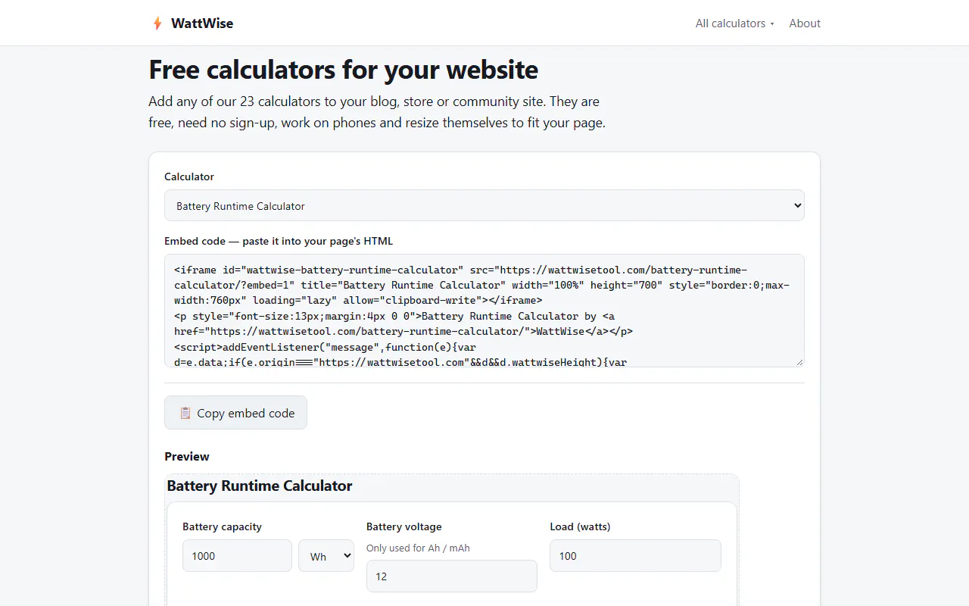Screen dimensions: 969x606
Task: Open the WattWise home link text
Action: click(x=202, y=23)
